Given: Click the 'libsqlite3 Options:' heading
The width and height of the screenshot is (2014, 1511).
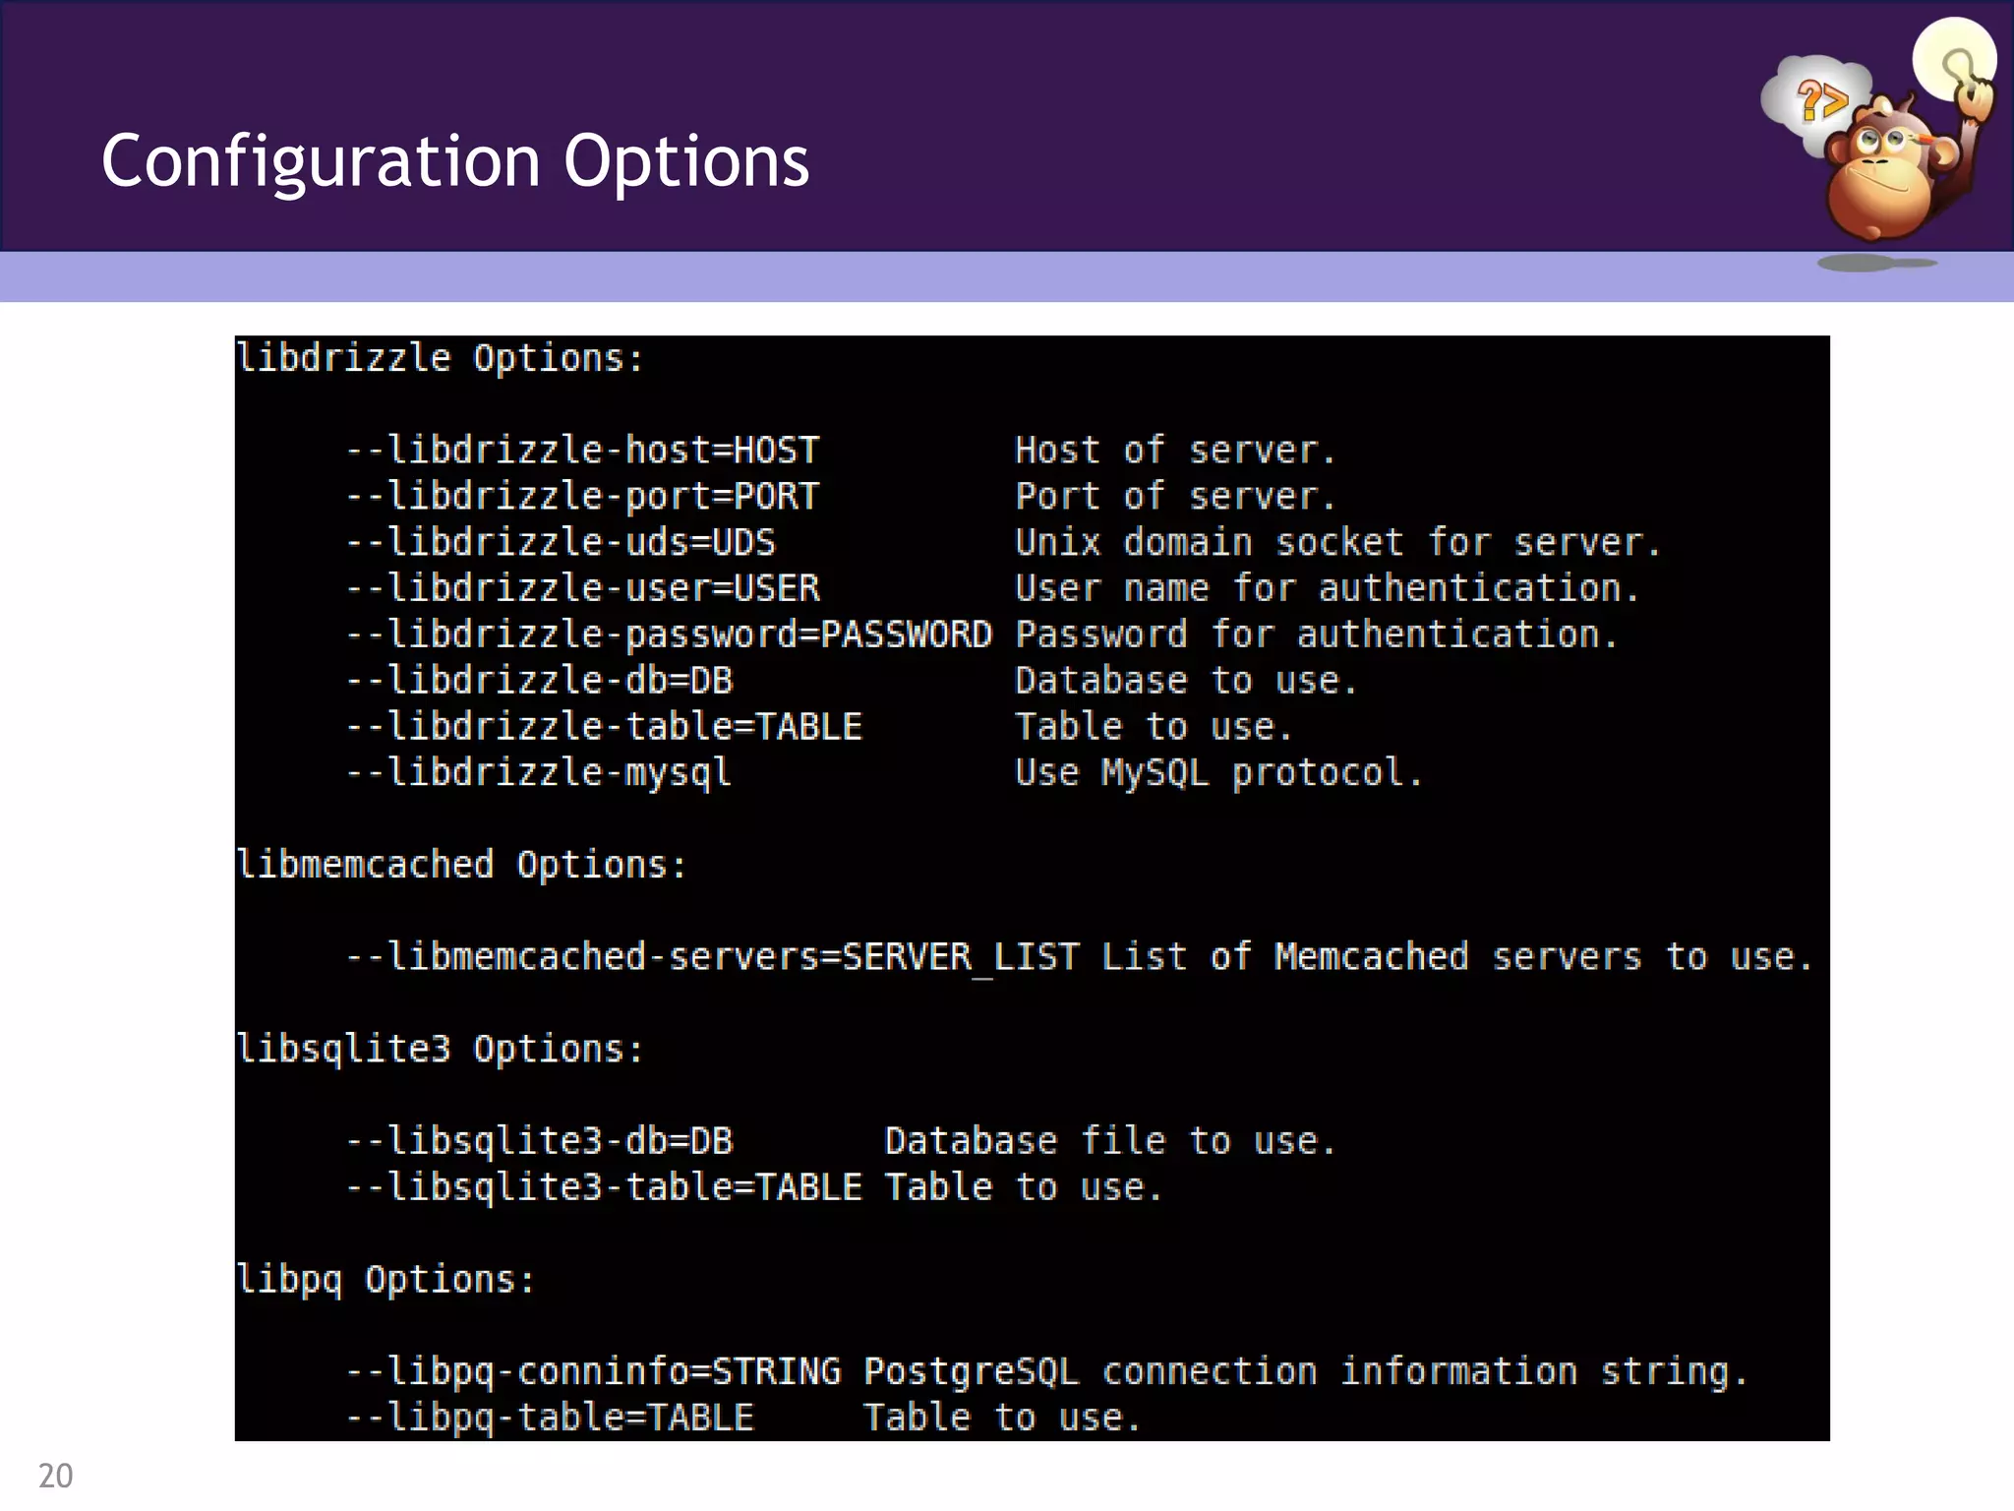Looking at the screenshot, I should [441, 1050].
